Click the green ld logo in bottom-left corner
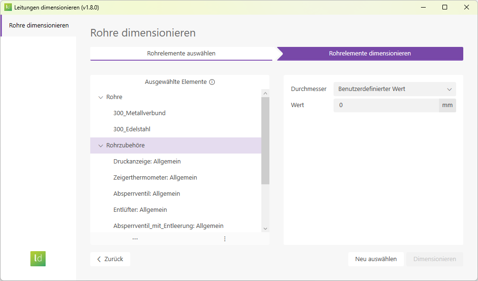Screen dimensions: 478x281 [38, 259]
